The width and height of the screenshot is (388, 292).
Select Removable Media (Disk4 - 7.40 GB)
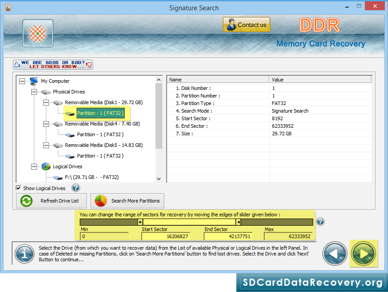pyautogui.click(x=102, y=124)
